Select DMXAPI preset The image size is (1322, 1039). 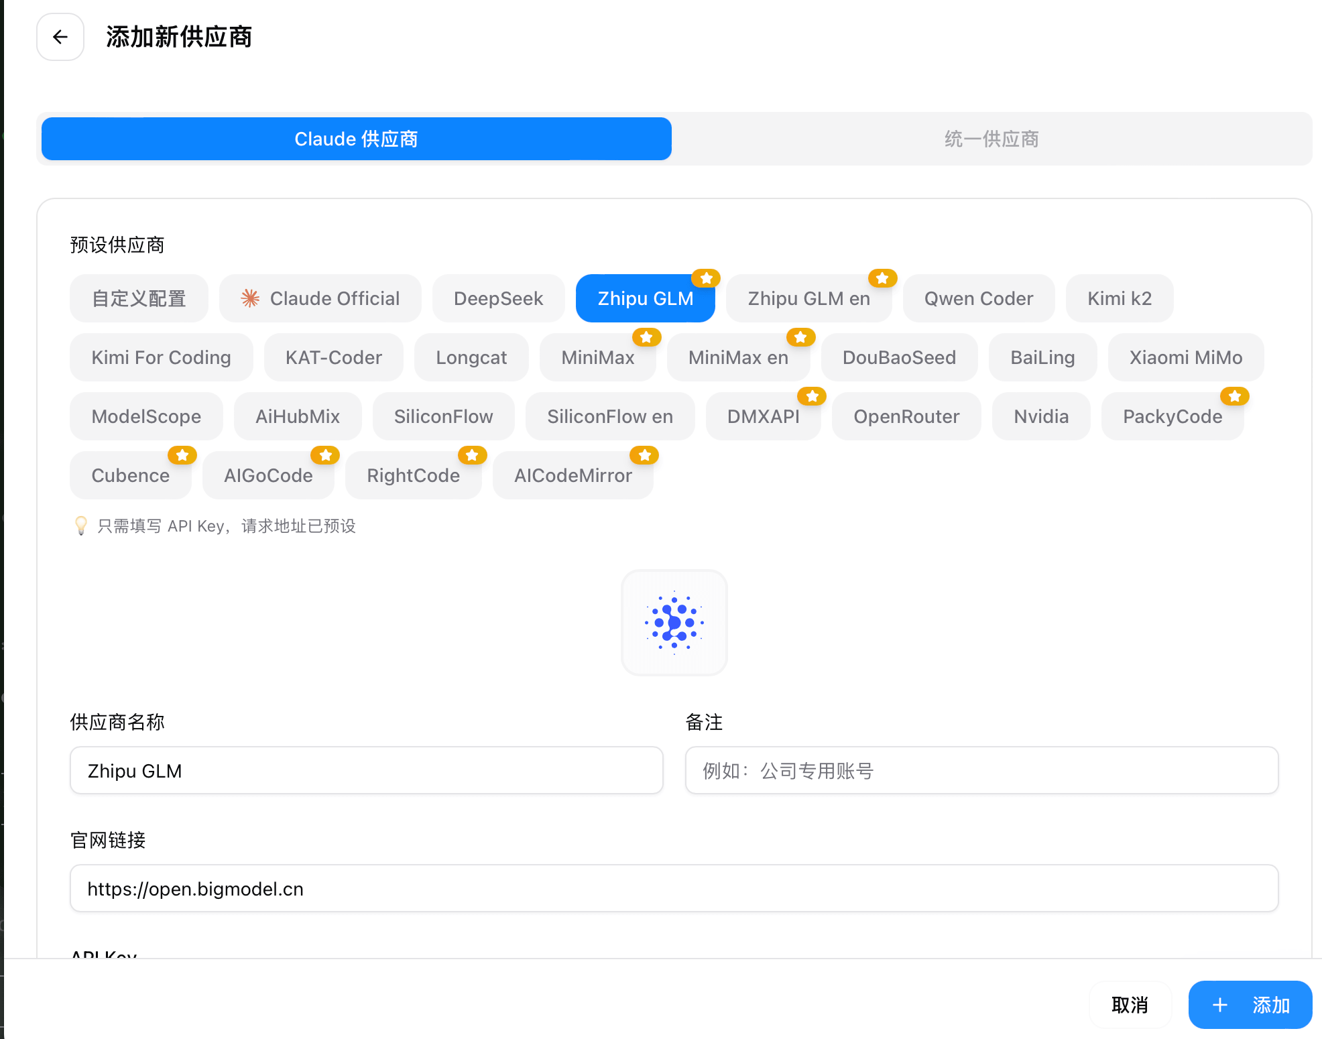764,416
